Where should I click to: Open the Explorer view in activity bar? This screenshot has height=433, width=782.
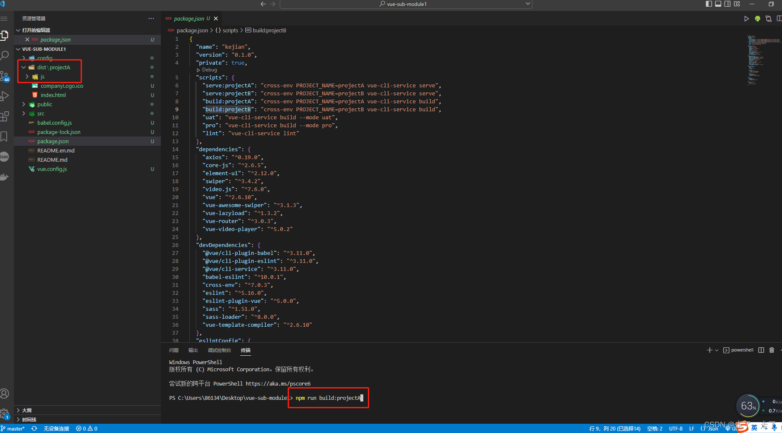click(4, 36)
